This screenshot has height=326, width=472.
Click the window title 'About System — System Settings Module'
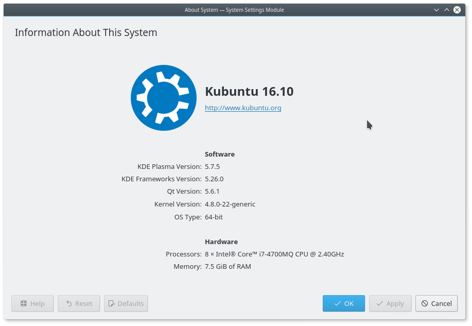pyautogui.click(x=234, y=10)
